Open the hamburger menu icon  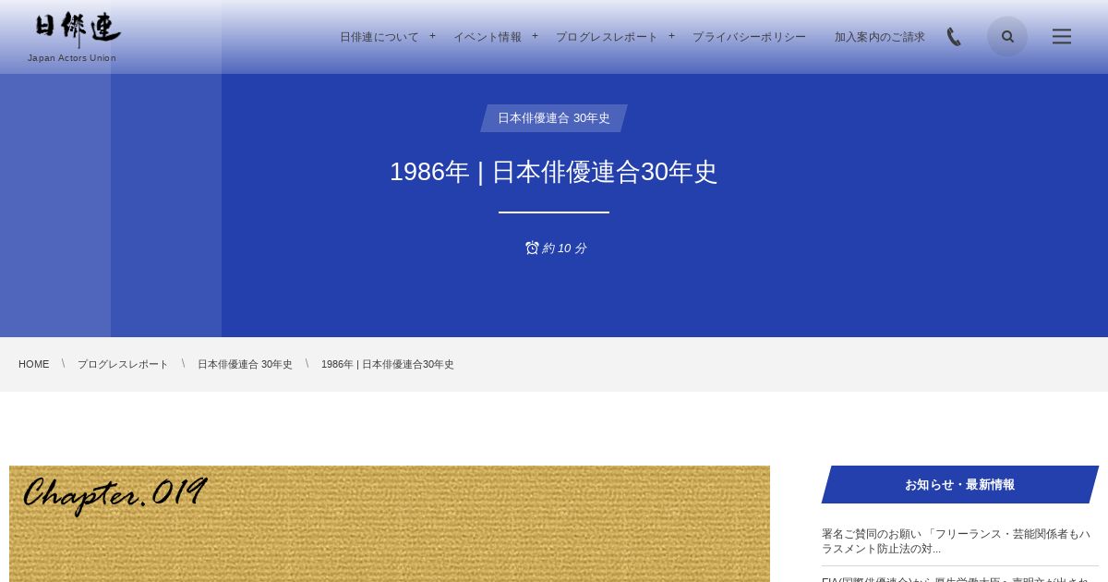(1062, 36)
